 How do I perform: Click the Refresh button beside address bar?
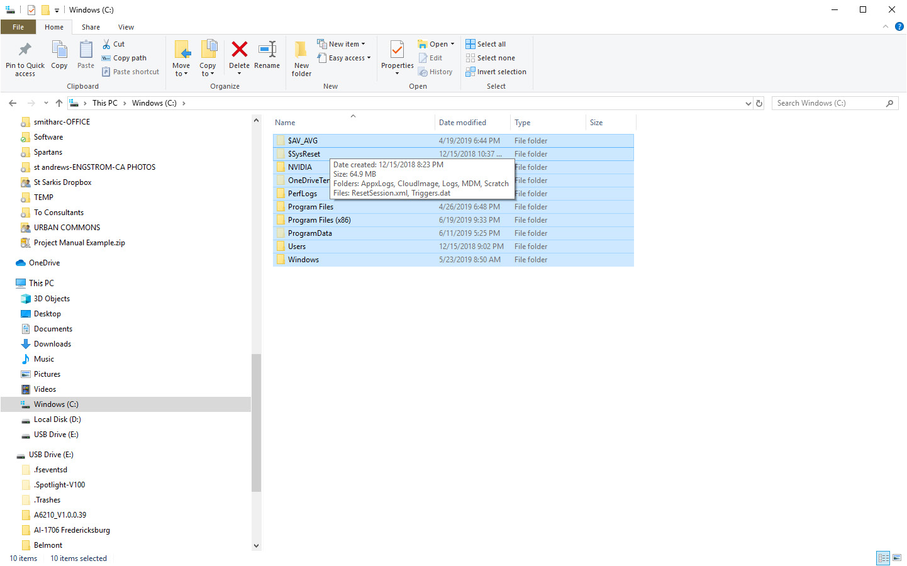click(x=759, y=103)
